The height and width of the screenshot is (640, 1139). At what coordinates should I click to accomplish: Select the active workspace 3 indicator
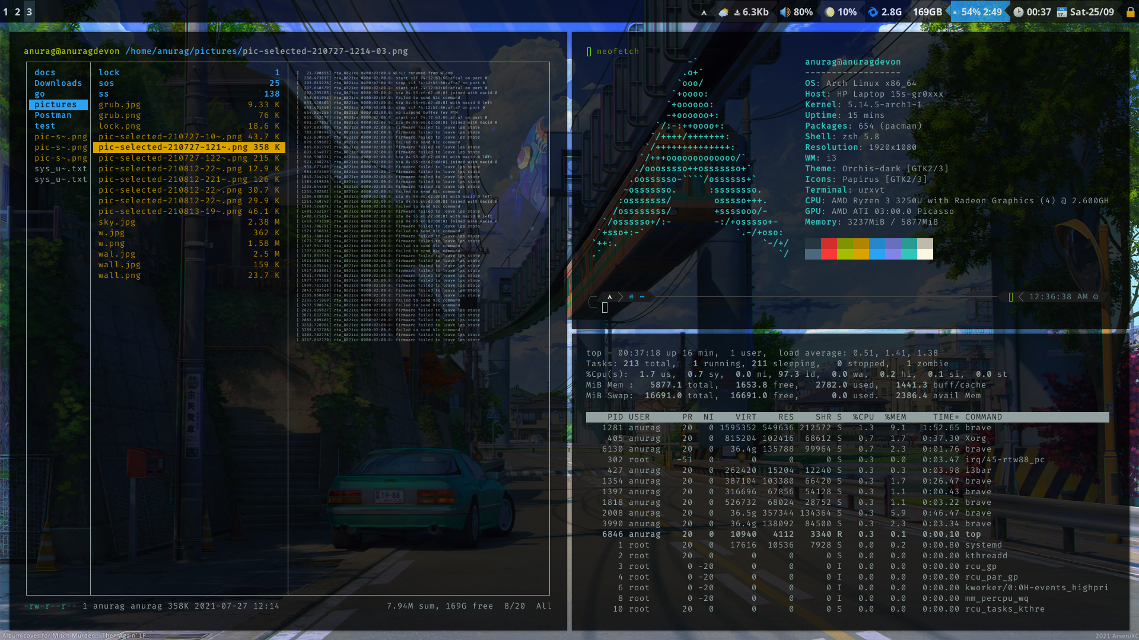click(29, 12)
